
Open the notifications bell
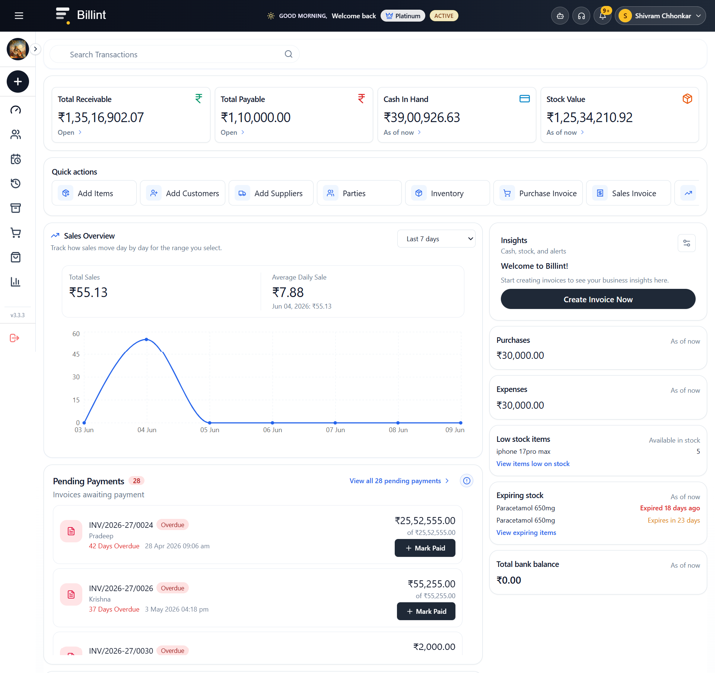[603, 16]
